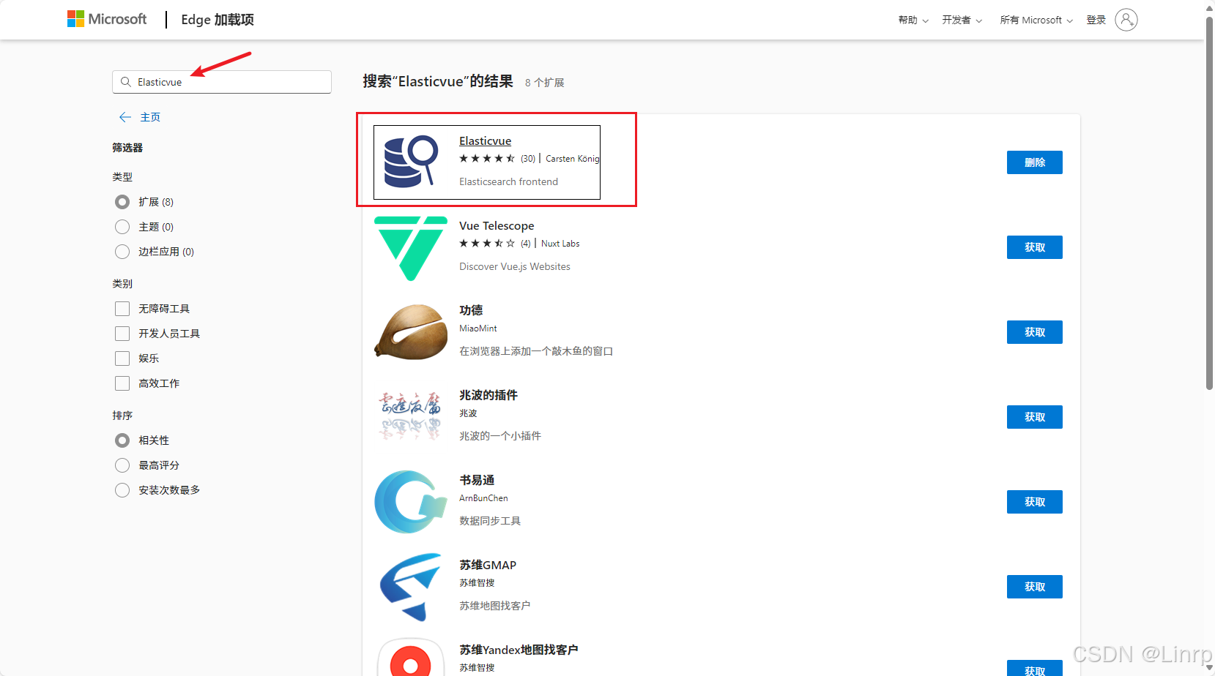Screen dimensions: 1215x676
Task: Select the 主题 (0) type filter
Action: pyautogui.click(x=122, y=227)
